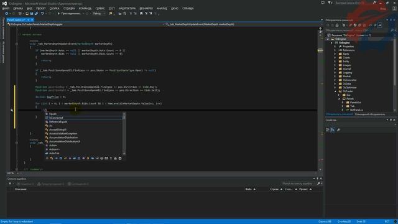The image size is (398, 224).
Task: Select the OsConverter folder in Solution Explorer
Action: click(x=349, y=80)
